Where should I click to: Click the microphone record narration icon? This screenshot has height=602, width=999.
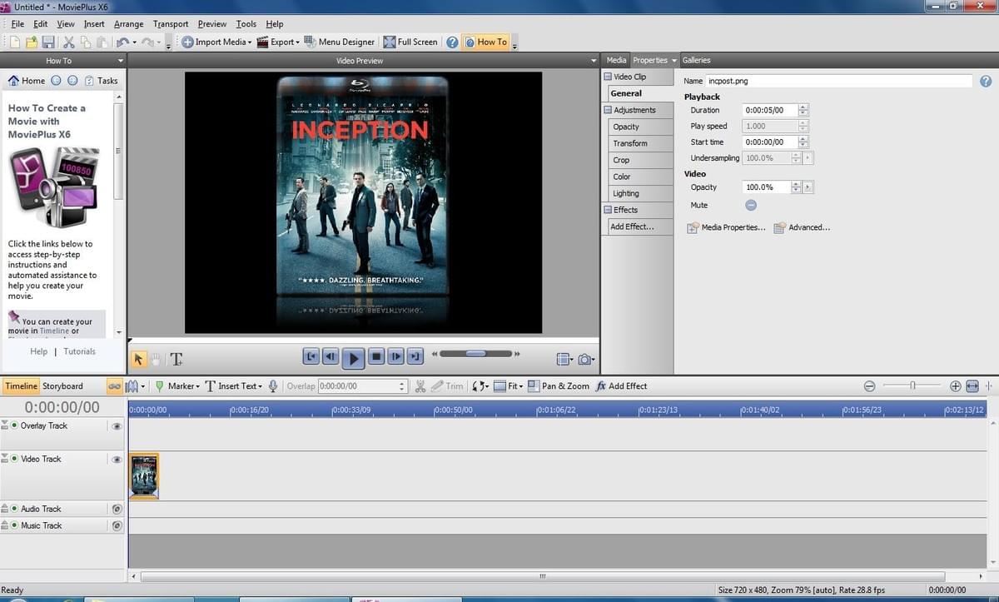pyautogui.click(x=273, y=386)
